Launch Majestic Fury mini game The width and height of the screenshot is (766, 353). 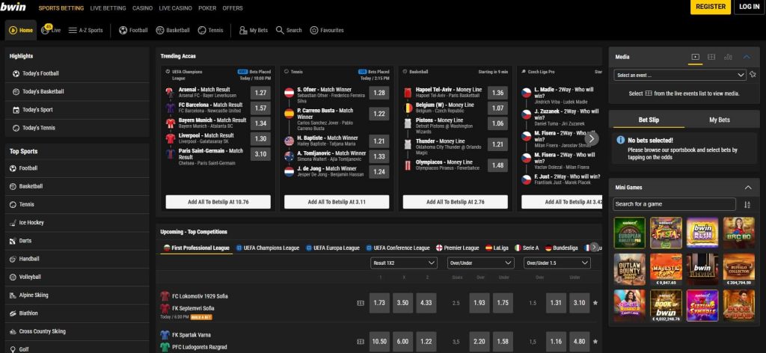tap(666, 269)
